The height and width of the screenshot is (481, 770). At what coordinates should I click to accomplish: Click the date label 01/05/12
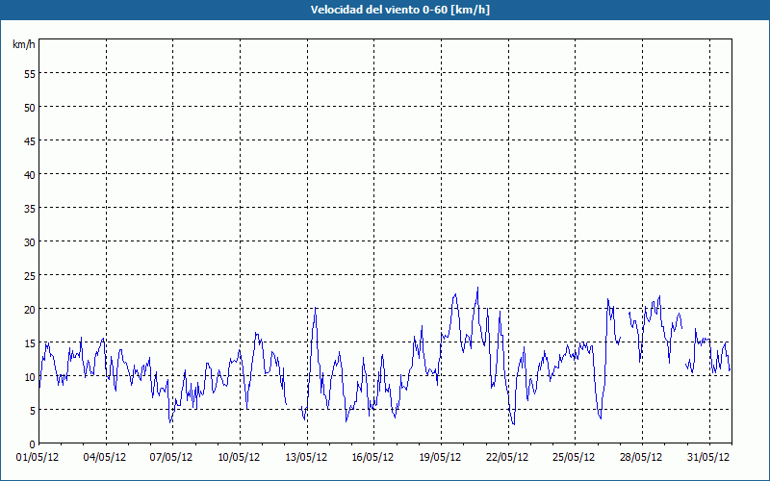[x=38, y=458]
